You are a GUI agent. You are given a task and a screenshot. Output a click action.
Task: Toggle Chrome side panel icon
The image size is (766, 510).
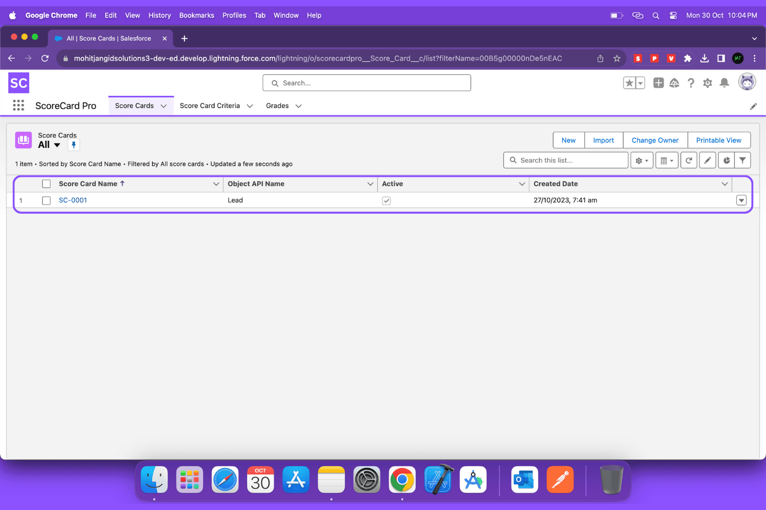[721, 58]
